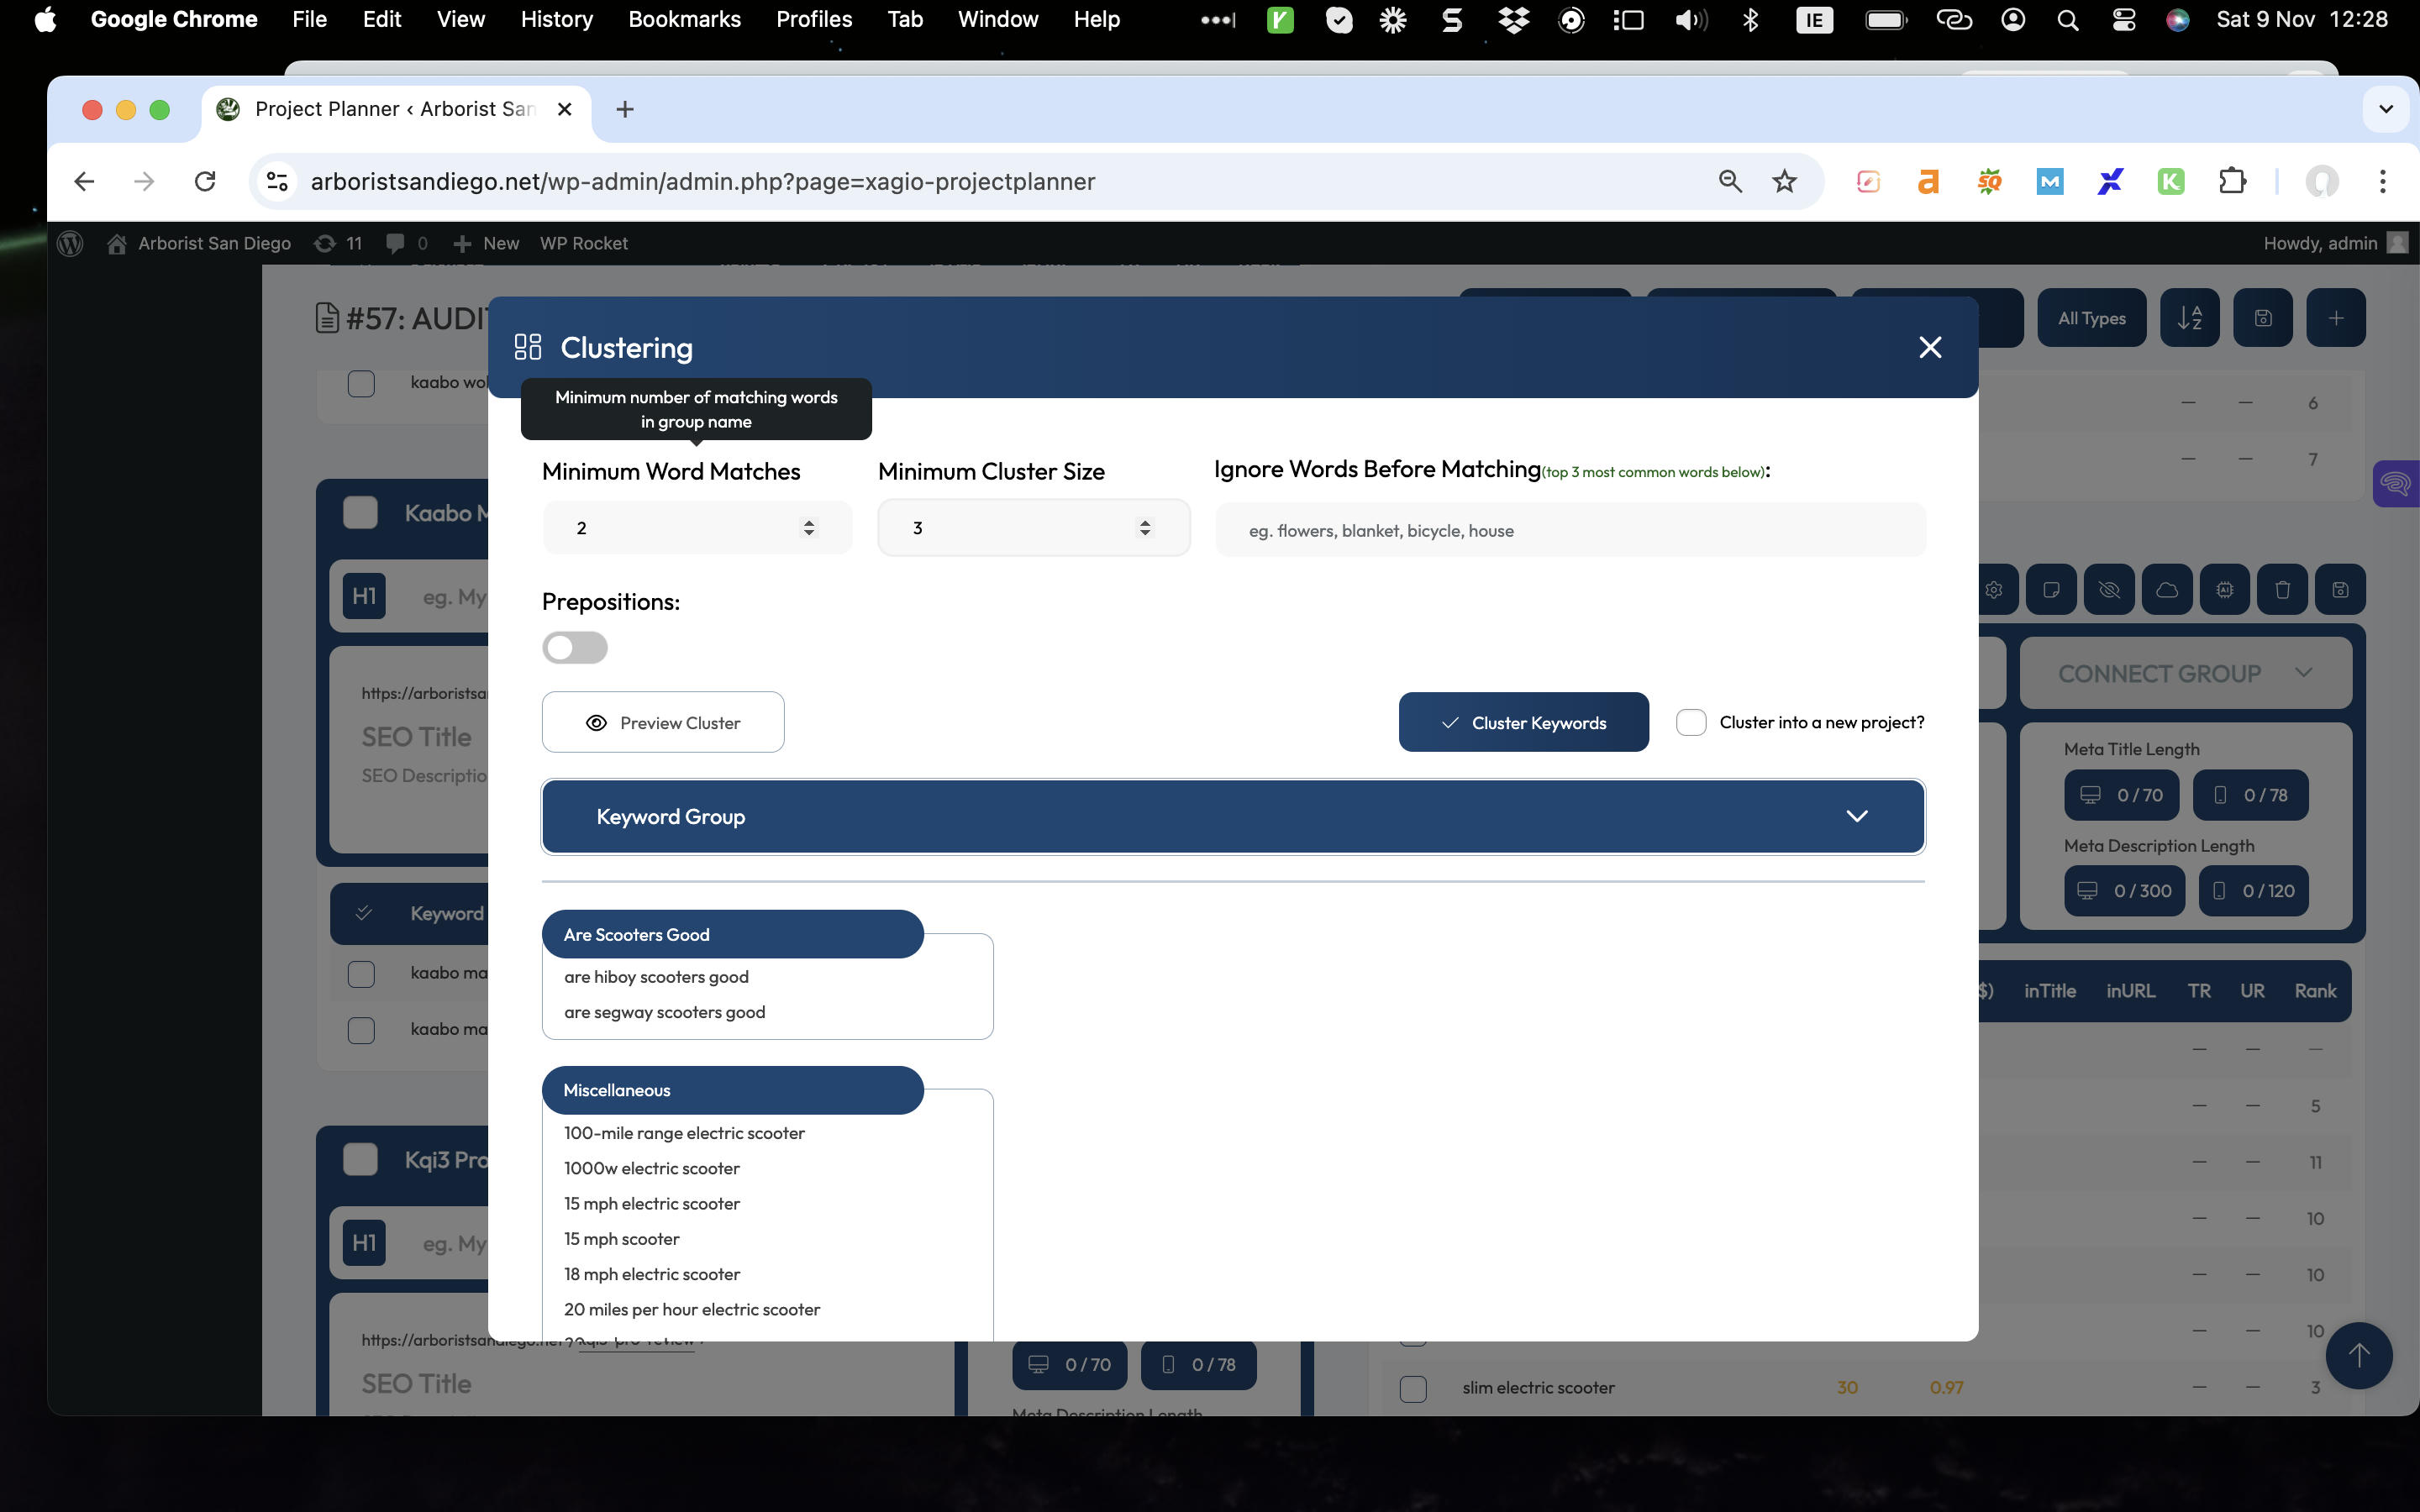The width and height of the screenshot is (2420, 1512).
Task: Click keyword '20 miles per hour electric scooter'
Action: tap(692, 1309)
